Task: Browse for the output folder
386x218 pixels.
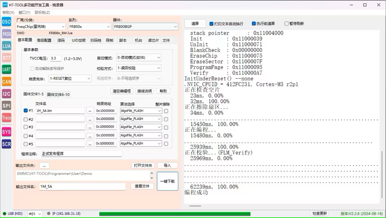Action: pyautogui.click(x=44, y=166)
